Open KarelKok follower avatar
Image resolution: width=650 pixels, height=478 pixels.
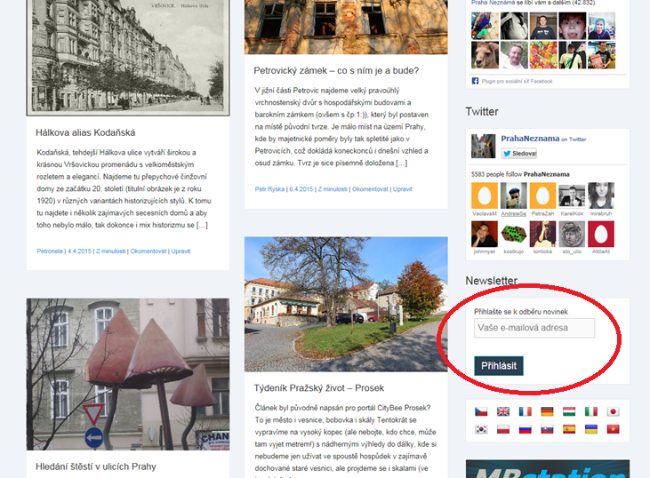[572, 195]
